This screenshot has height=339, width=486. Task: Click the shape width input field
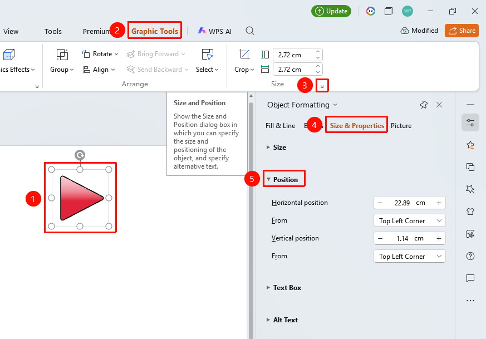[294, 69]
